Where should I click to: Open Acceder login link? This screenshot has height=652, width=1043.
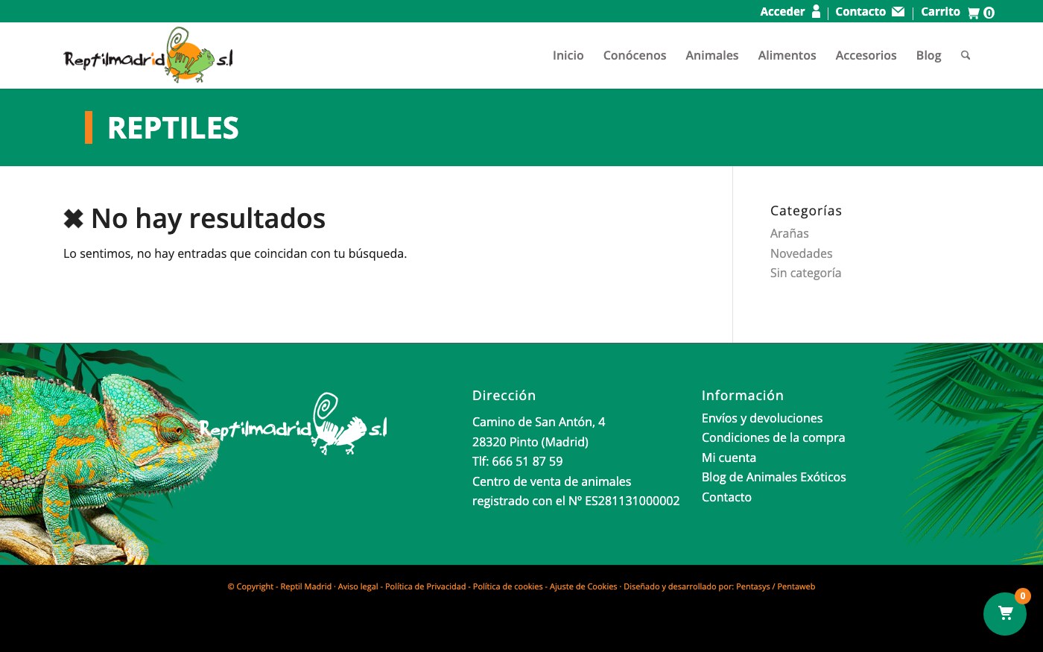[x=782, y=11]
